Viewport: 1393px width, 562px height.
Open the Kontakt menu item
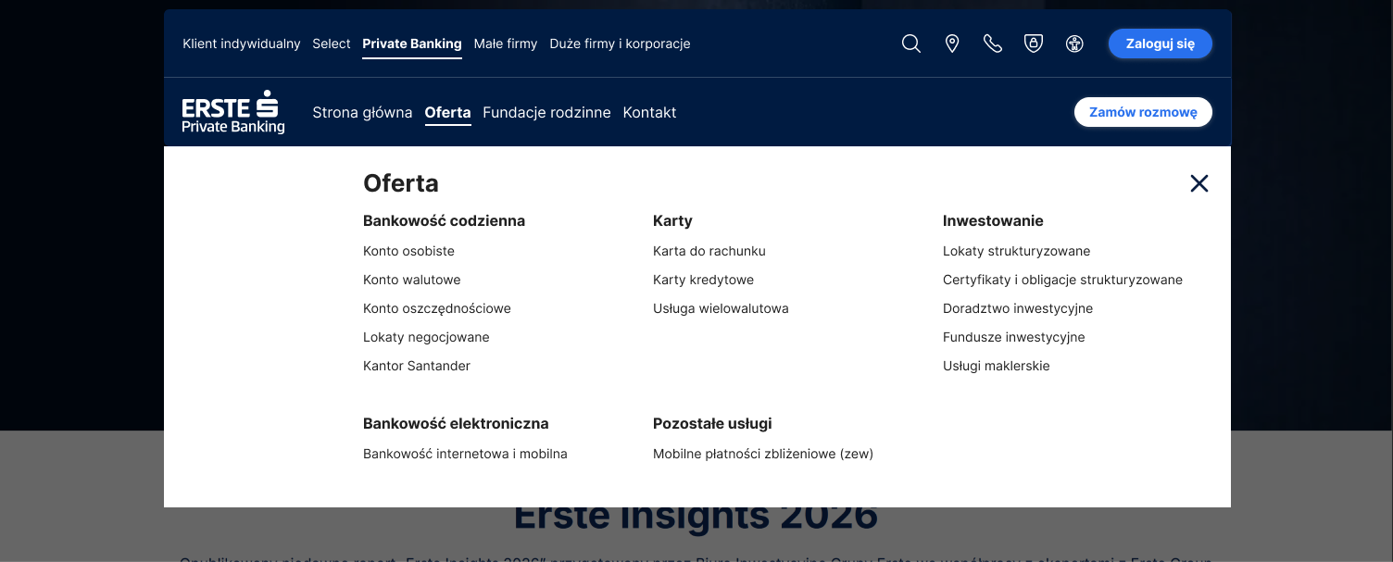649,112
